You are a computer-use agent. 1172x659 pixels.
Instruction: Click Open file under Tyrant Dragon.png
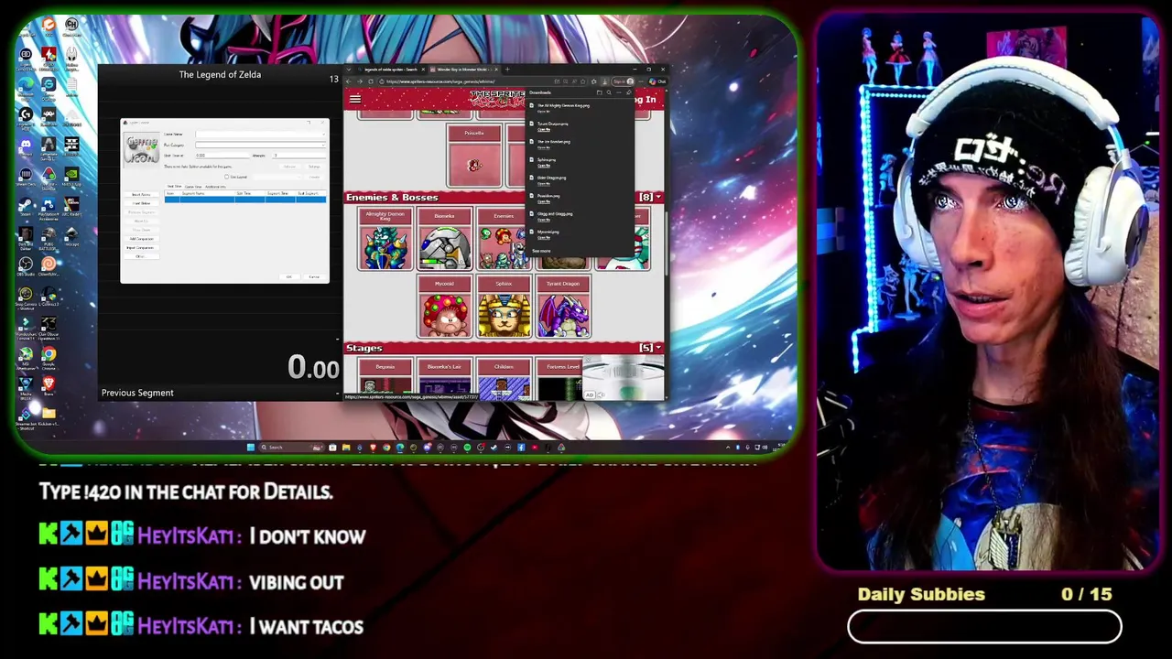(x=543, y=129)
